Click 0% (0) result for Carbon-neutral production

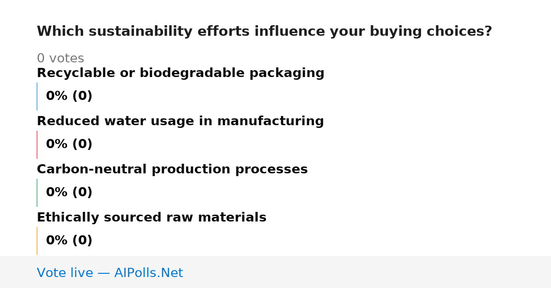69,193
